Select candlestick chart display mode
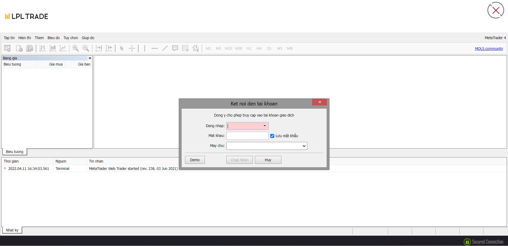Image resolution: width=508 pixels, height=246 pixels. tap(53, 48)
